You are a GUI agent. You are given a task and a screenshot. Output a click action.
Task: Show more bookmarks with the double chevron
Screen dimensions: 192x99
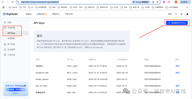187,7
